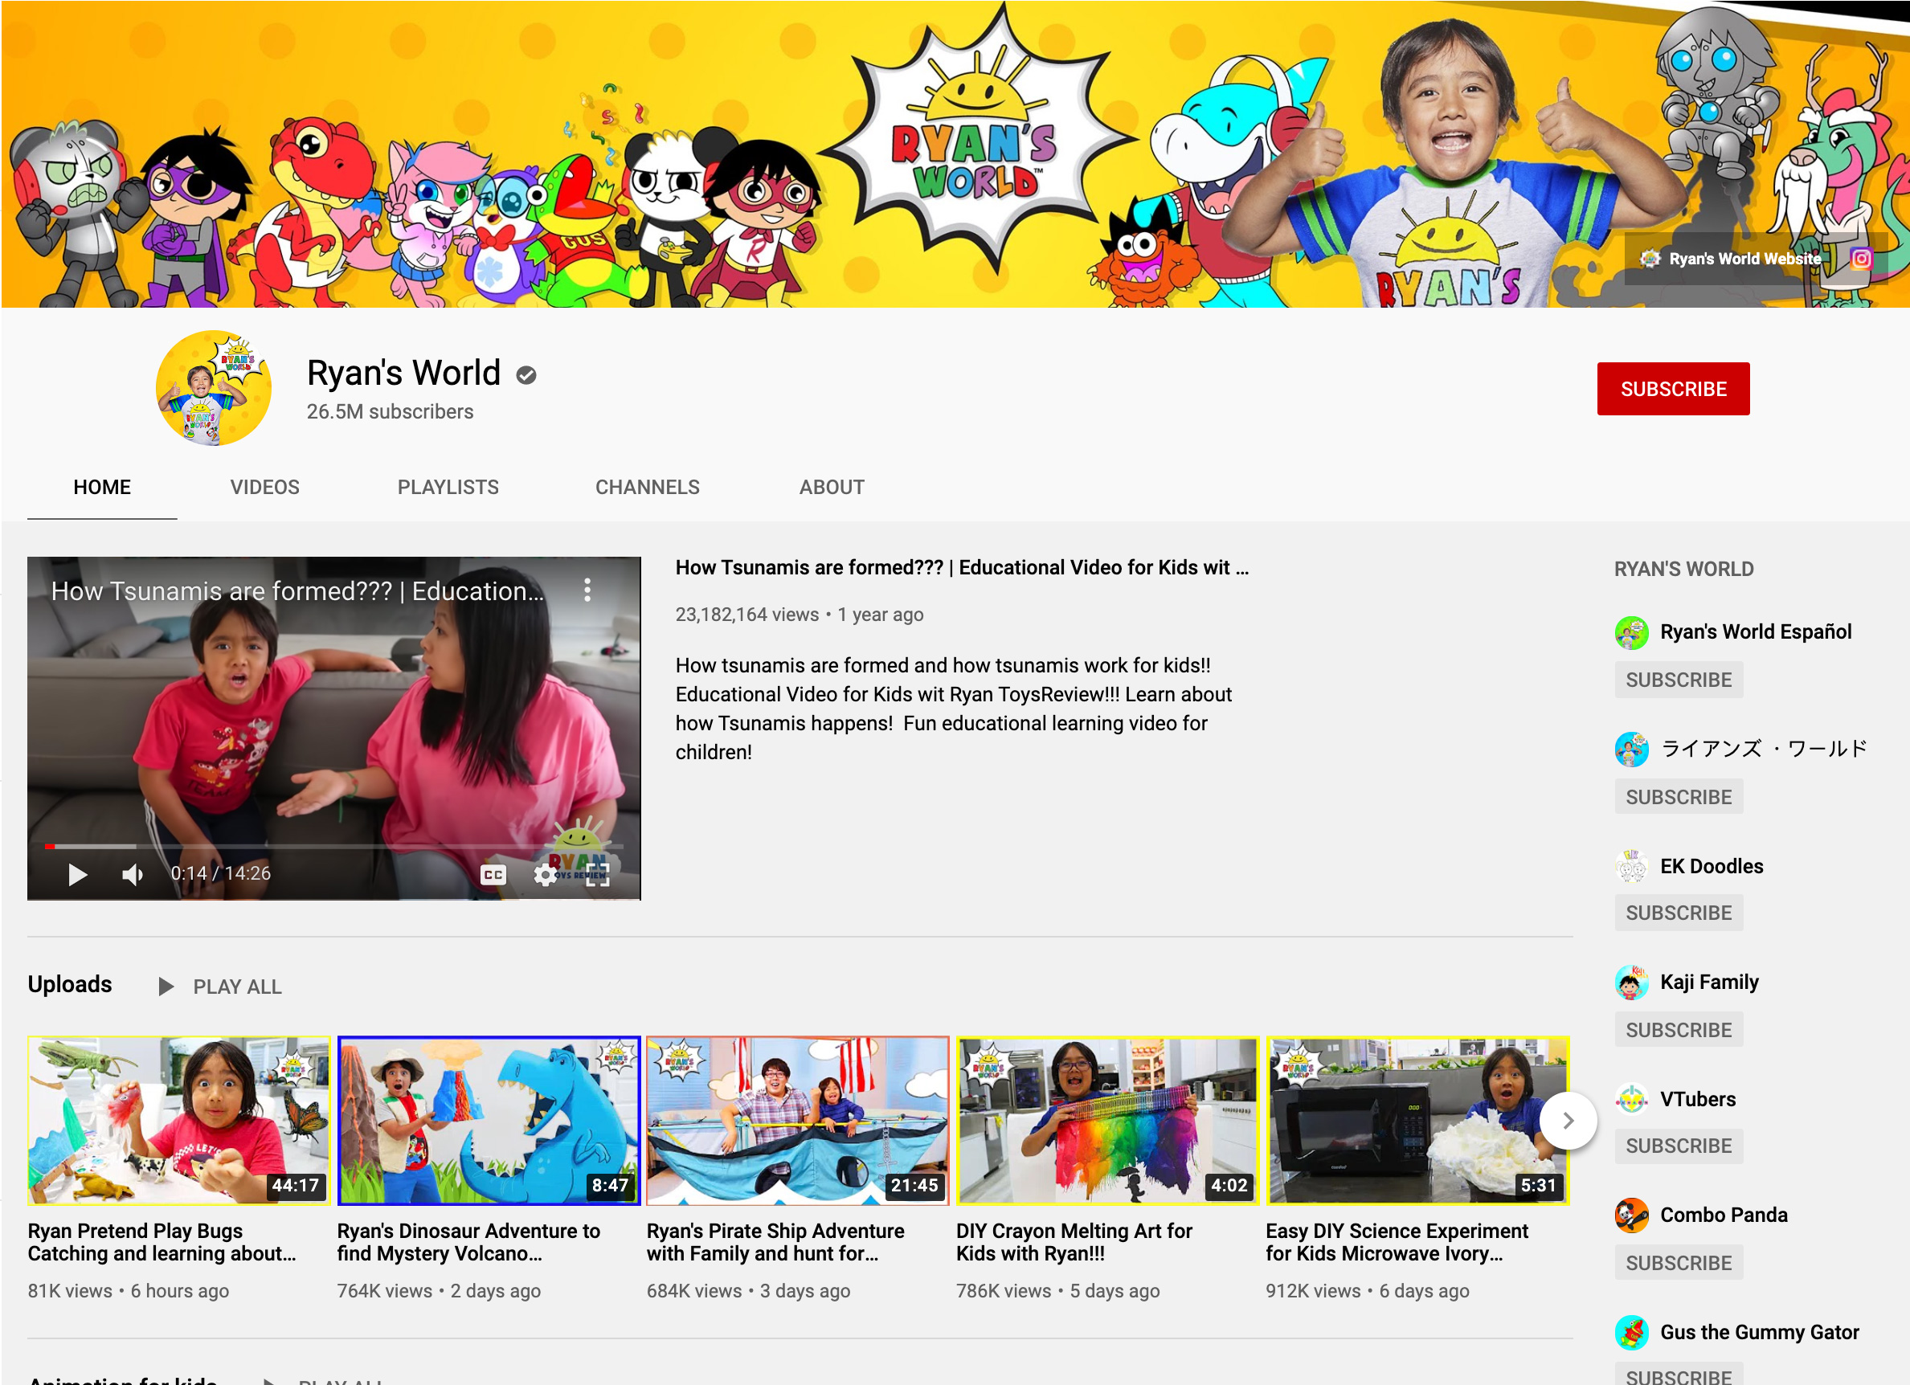Mute the video player volume
The width and height of the screenshot is (1910, 1385).
pos(133,875)
